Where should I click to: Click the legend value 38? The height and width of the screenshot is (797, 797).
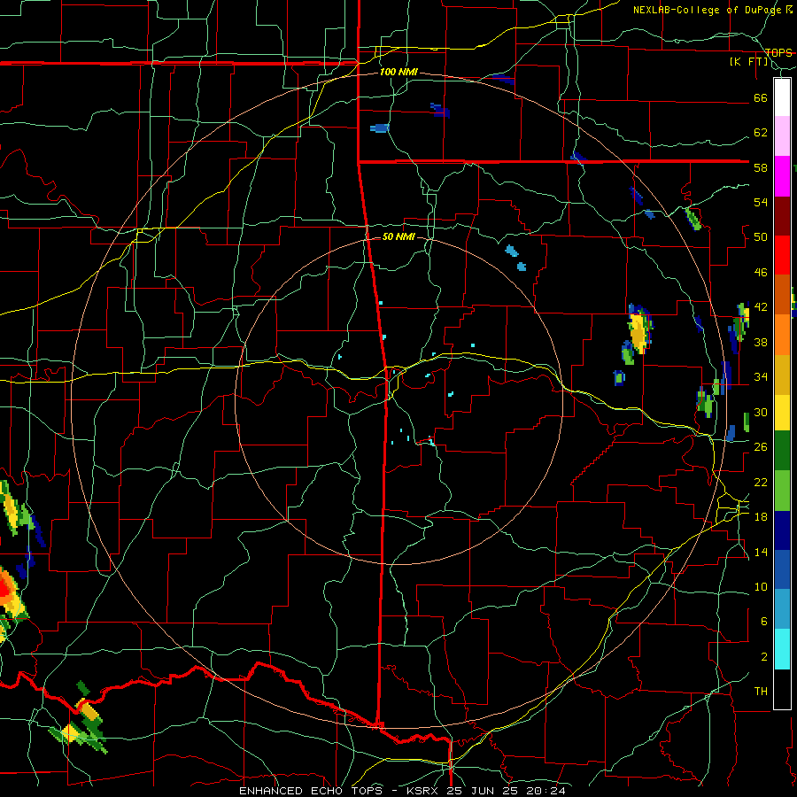[x=761, y=343]
